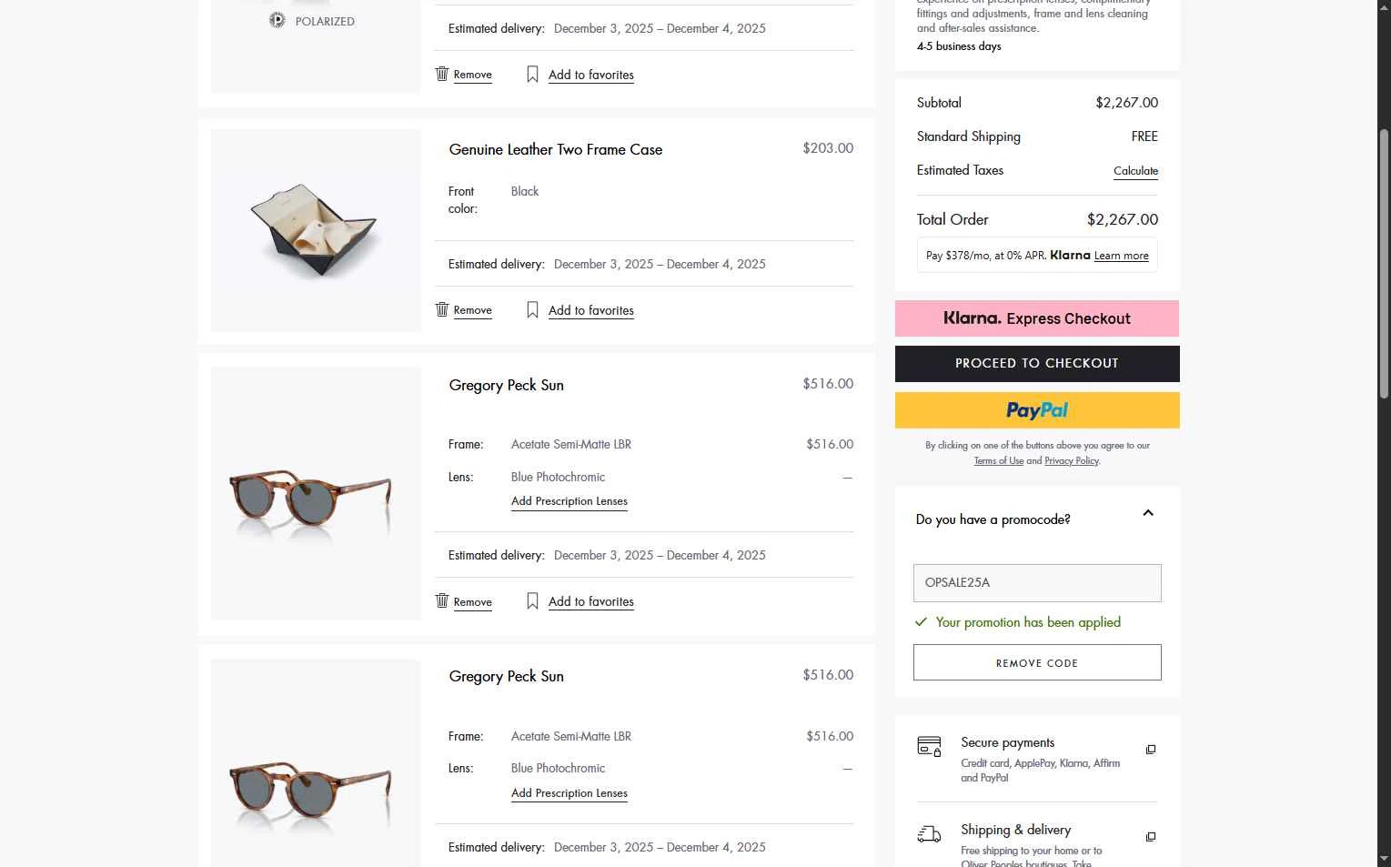Screen dimensions: 1391x867
Task: Click the Secure payments card icon
Action: click(x=929, y=747)
